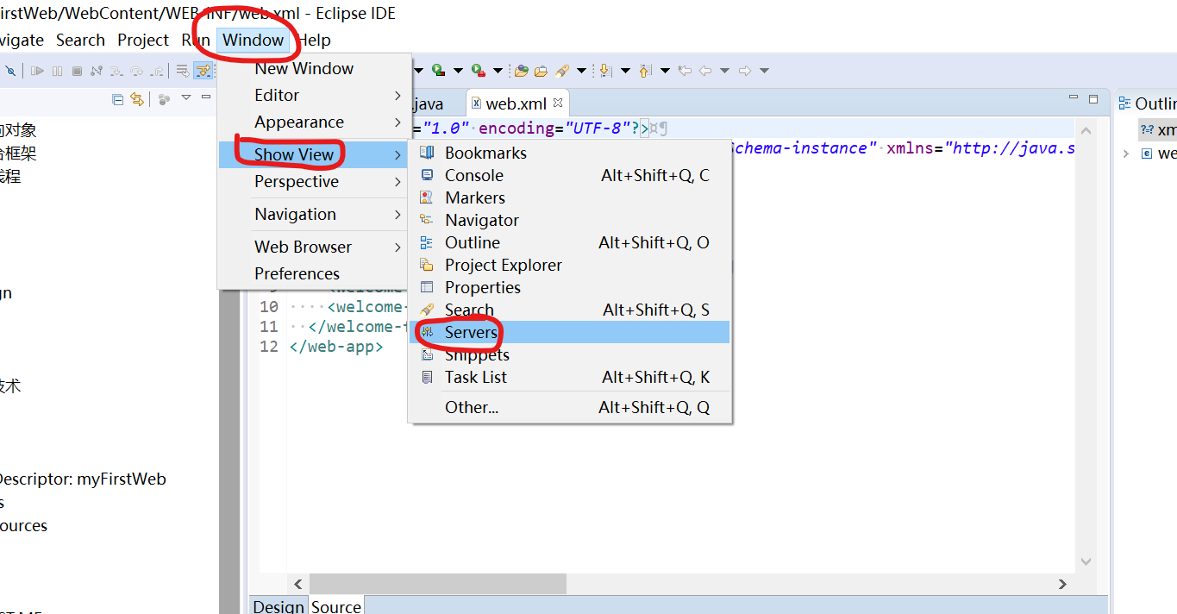Click the Back navigation arrow in toolbar

[x=704, y=71]
